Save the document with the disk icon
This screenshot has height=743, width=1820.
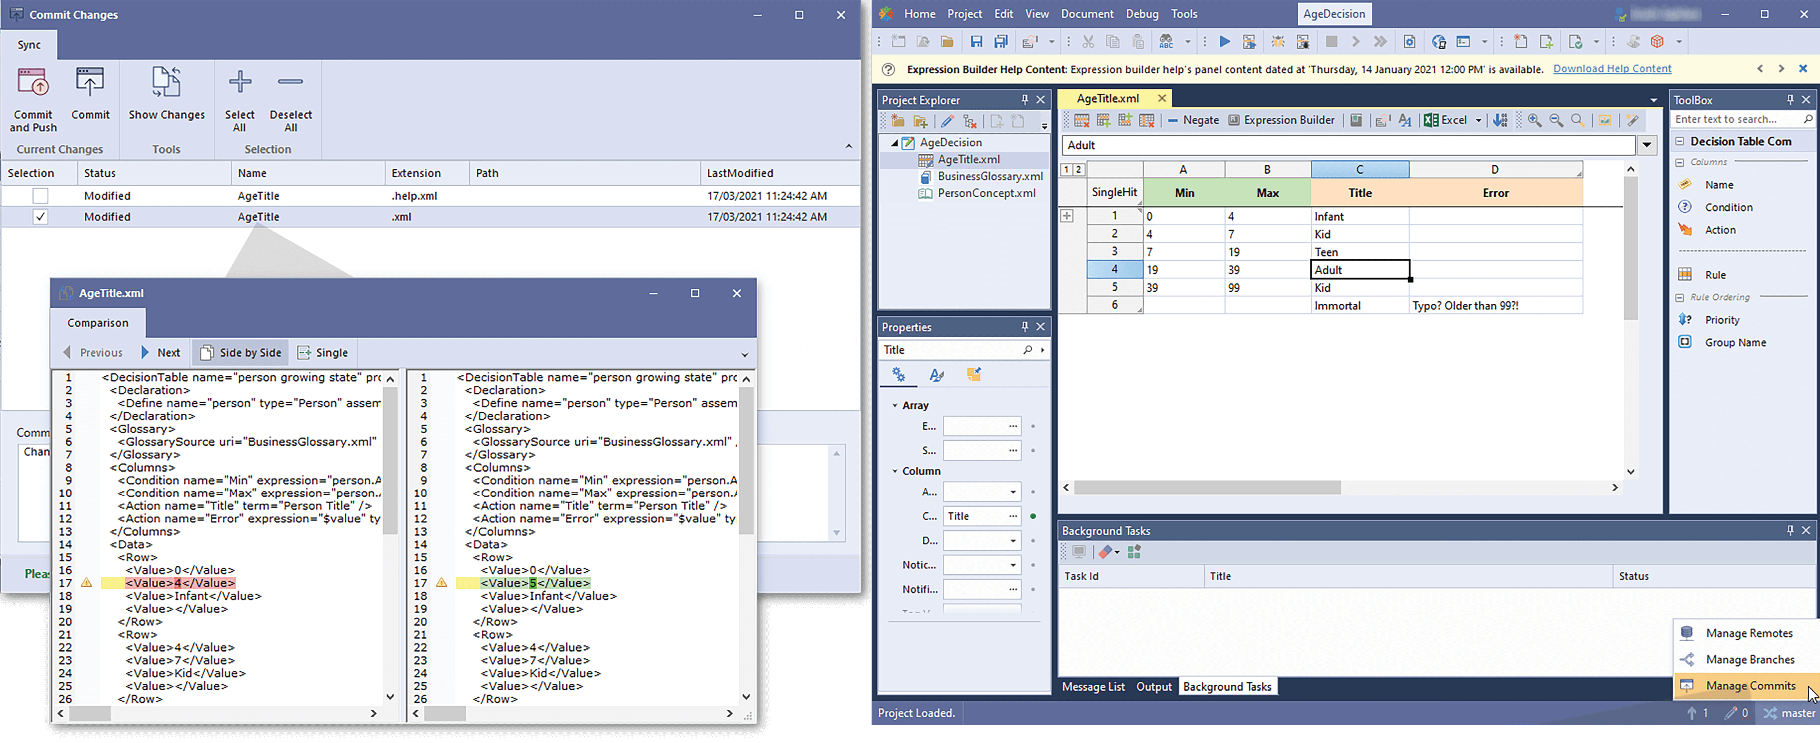click(976, 42)
